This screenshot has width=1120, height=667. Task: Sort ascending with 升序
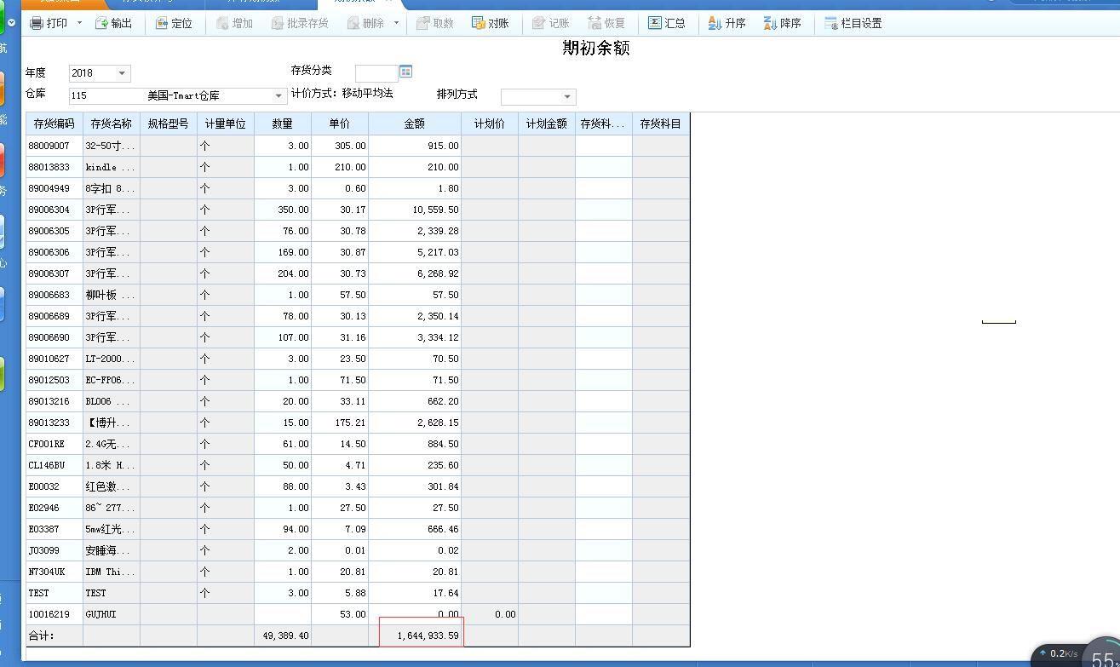[x=727, y=23]
